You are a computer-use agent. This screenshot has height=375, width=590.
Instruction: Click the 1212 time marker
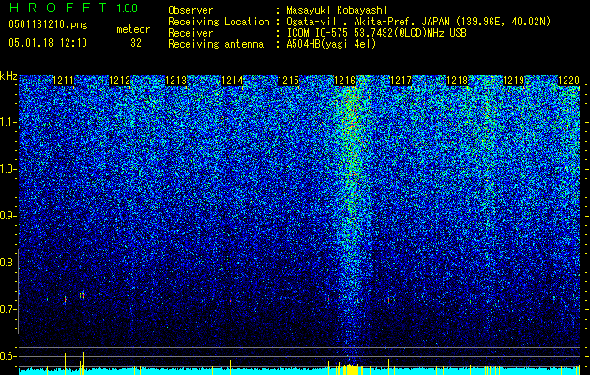click(119, 81)
